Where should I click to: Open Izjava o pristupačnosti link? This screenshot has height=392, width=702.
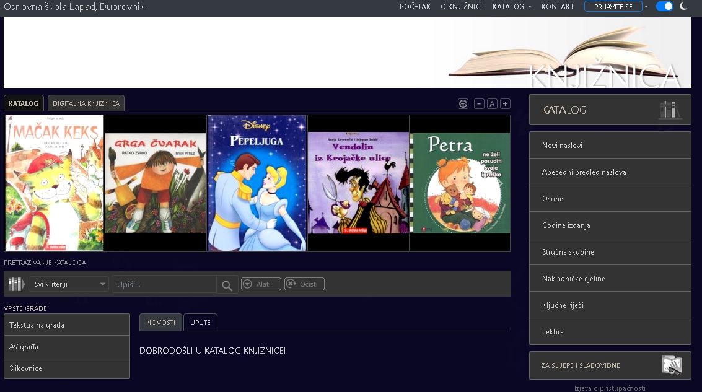610,388
